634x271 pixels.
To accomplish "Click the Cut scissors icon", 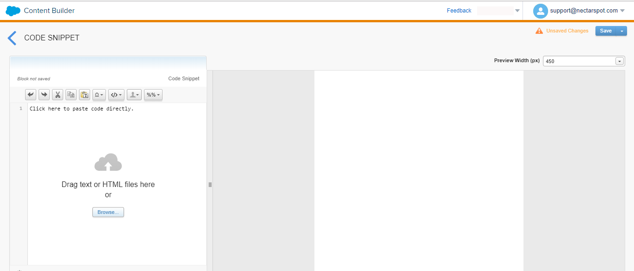I will point(58,95).
